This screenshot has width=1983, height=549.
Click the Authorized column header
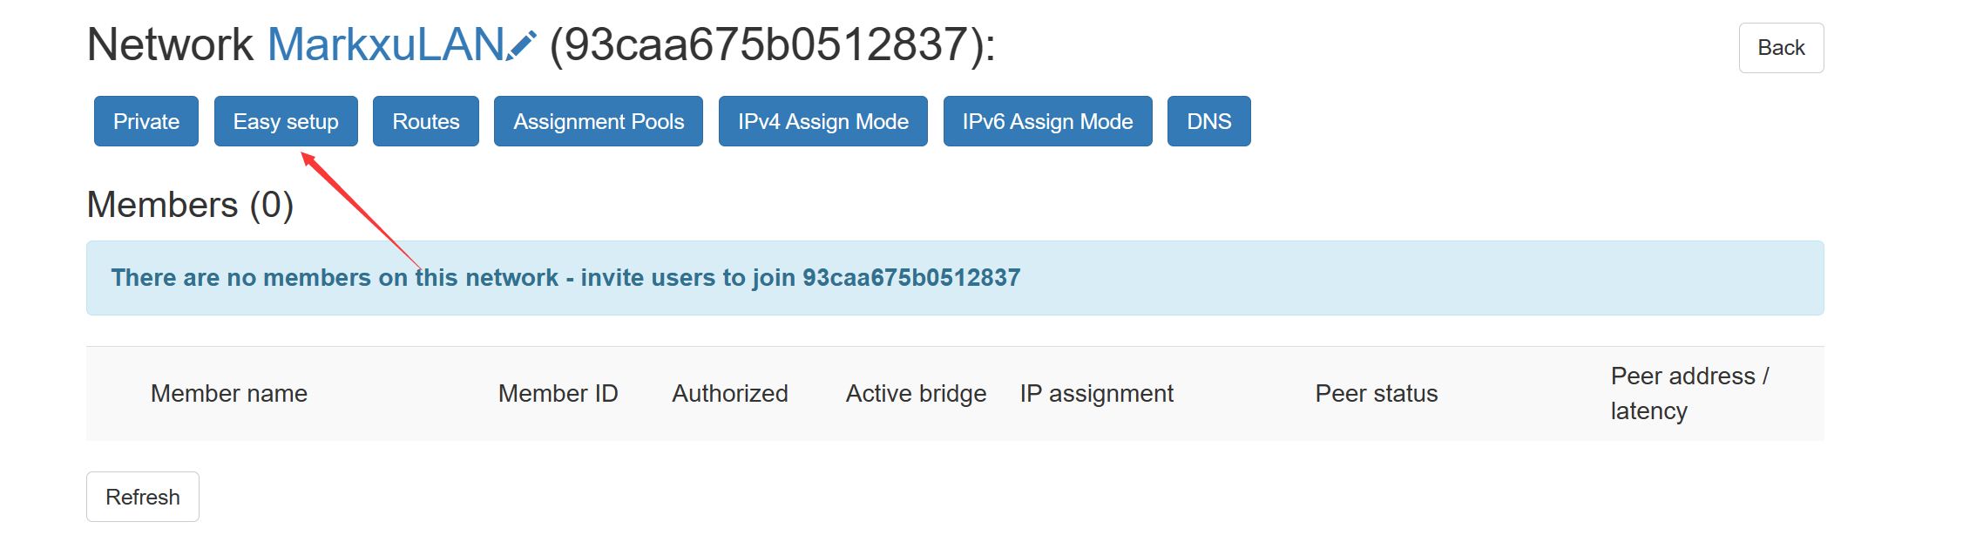[x=730, y=393]
